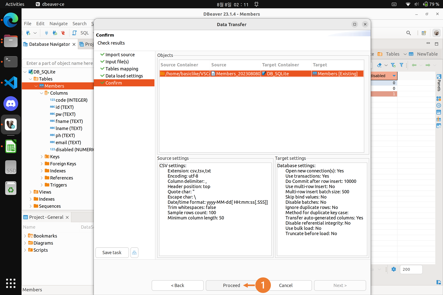The width and height of the screenshot is (443, 295).
Task: Go to the Input file(s) step
Action: [117, 62]
